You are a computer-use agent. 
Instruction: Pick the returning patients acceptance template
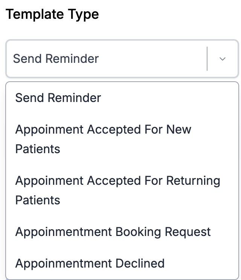[117, 190]
